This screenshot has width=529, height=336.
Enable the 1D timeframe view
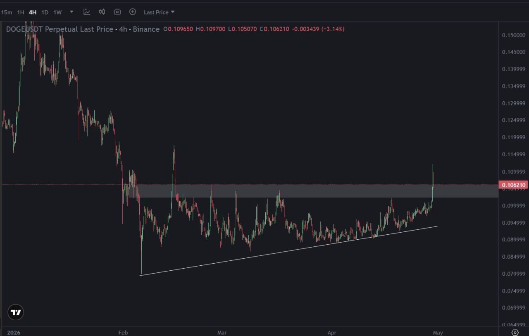click(45, 12)
